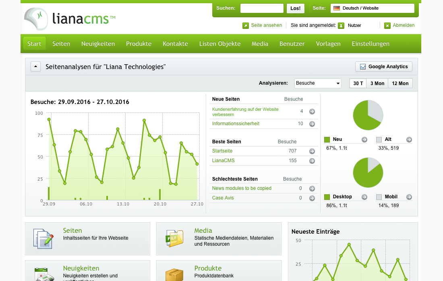
Task: Select the 12 Mon time range
Action: pyautogui.click(x=400, y=83)
